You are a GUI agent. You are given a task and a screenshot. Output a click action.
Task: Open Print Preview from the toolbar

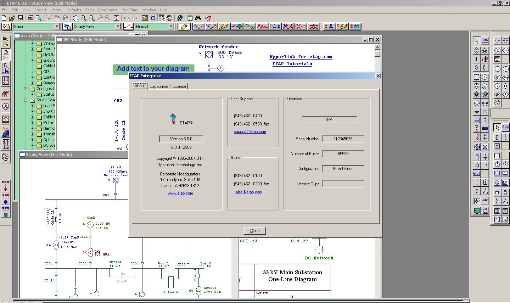point(38,18)
